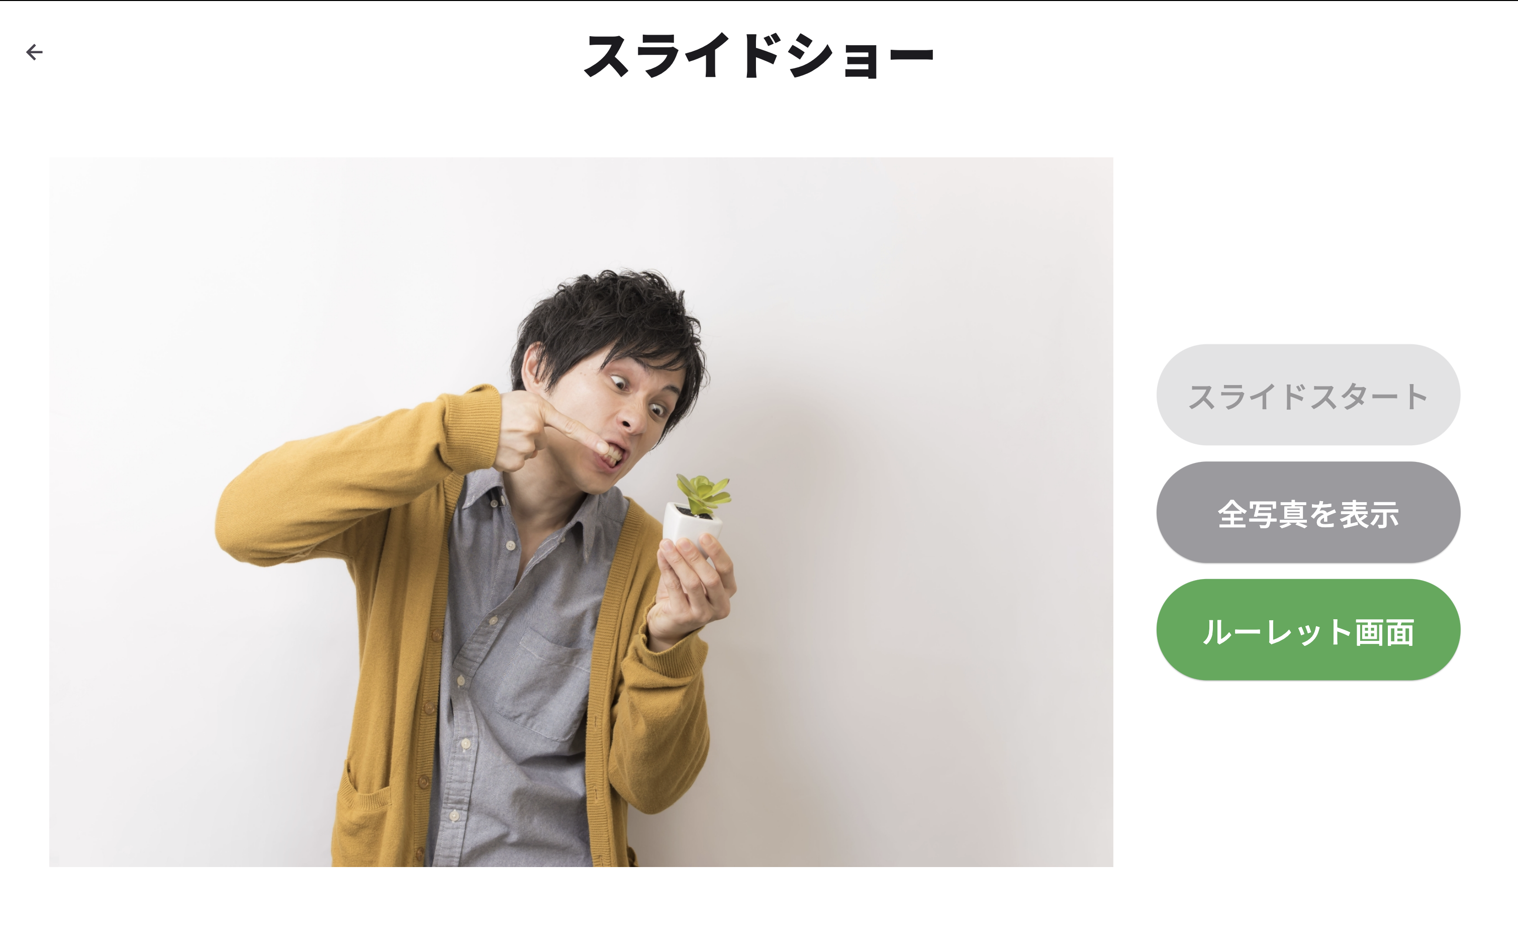
Task: Click the cardigan's lower front pocket
Action: tap(366, 811)
